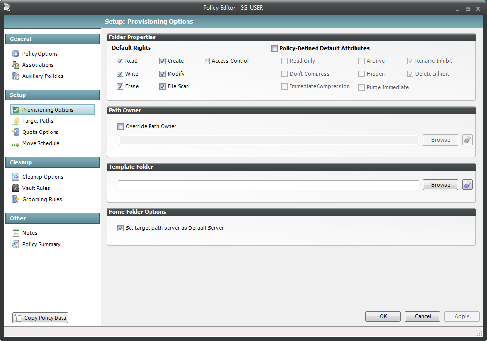487x341 pixels.
Task: Uncheck the Write default right
Action: tap(120, 74)
